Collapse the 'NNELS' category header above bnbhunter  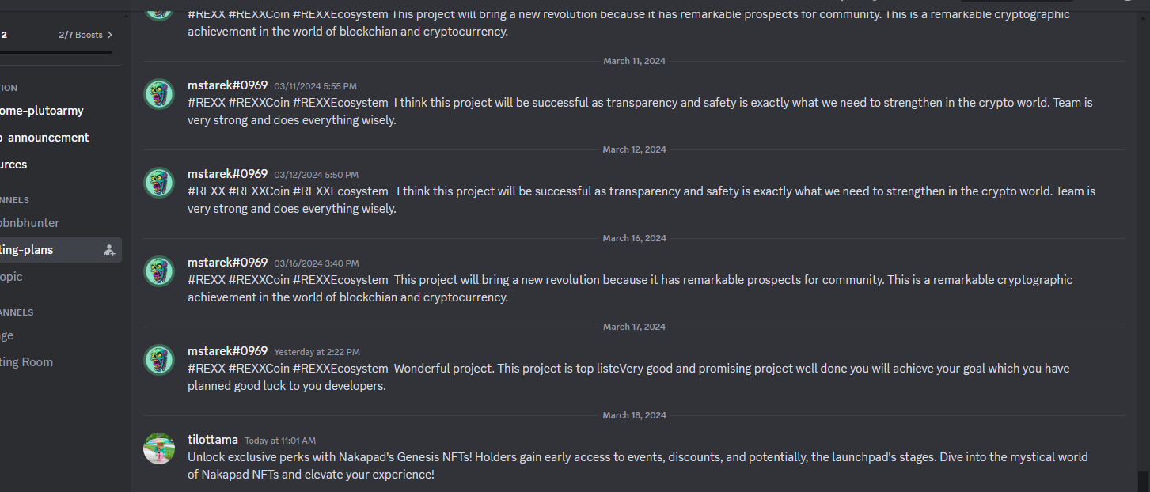[x=14, y=200]
